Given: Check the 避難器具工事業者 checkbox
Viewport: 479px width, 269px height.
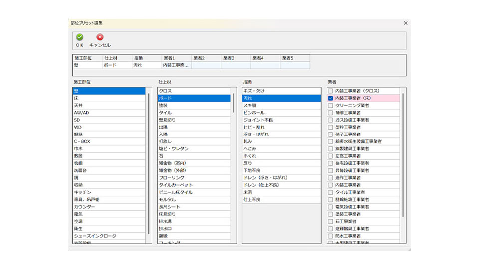Looking at the screenshot, I should (x=330, y=229).
